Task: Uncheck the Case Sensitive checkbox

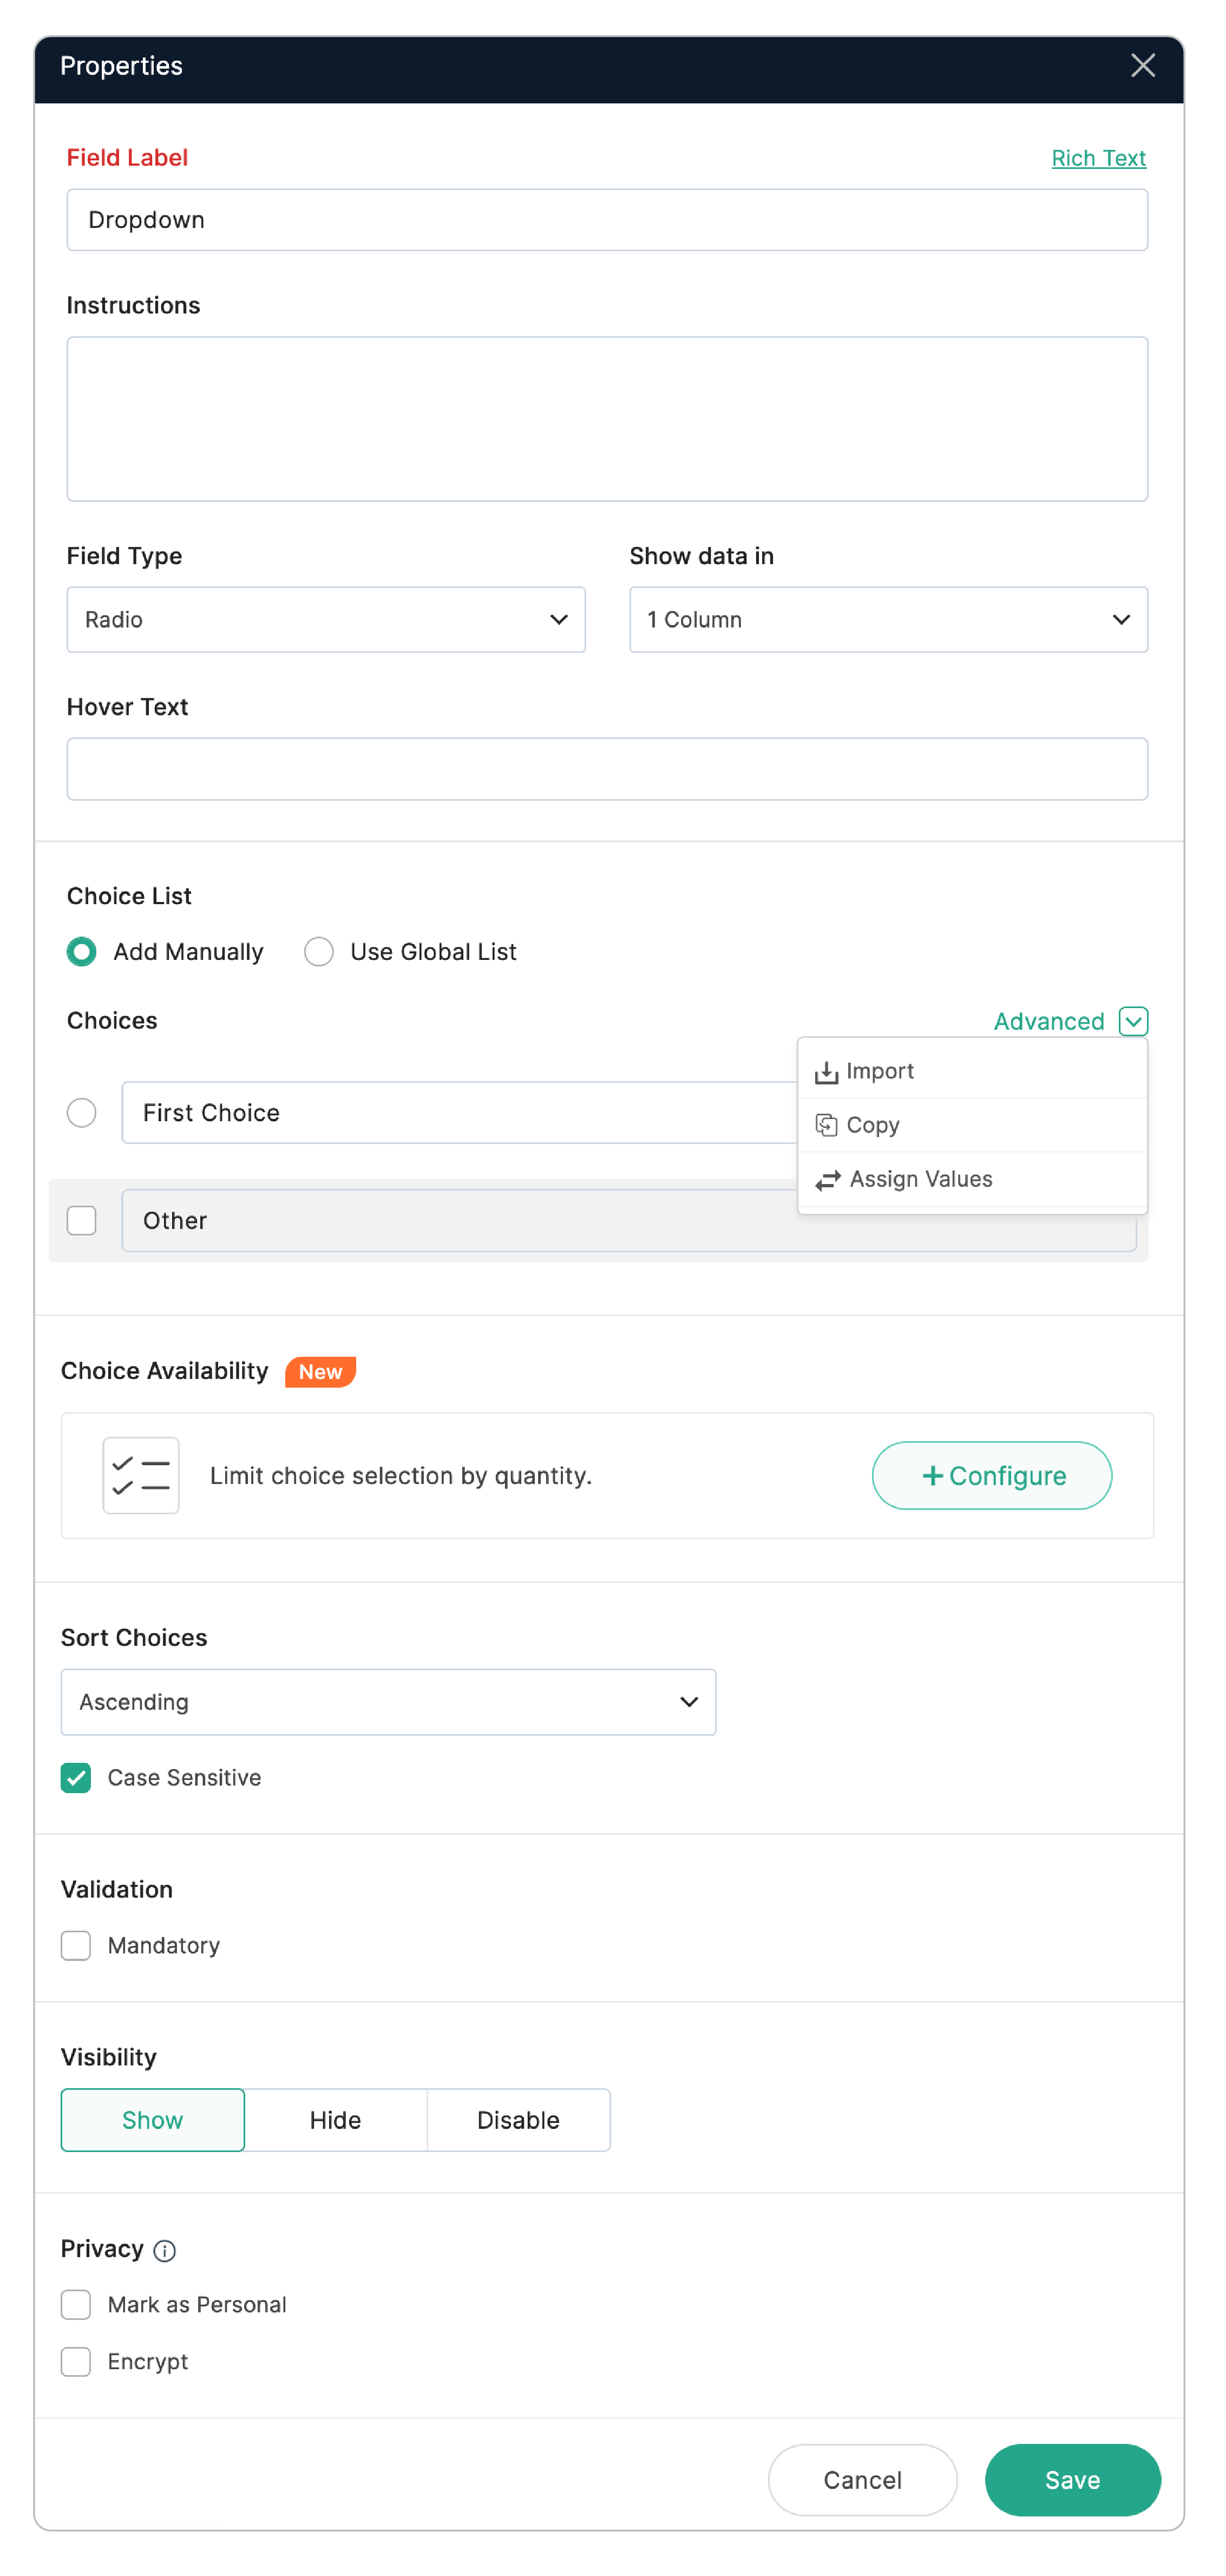Action: click(x=76, y=1778)
